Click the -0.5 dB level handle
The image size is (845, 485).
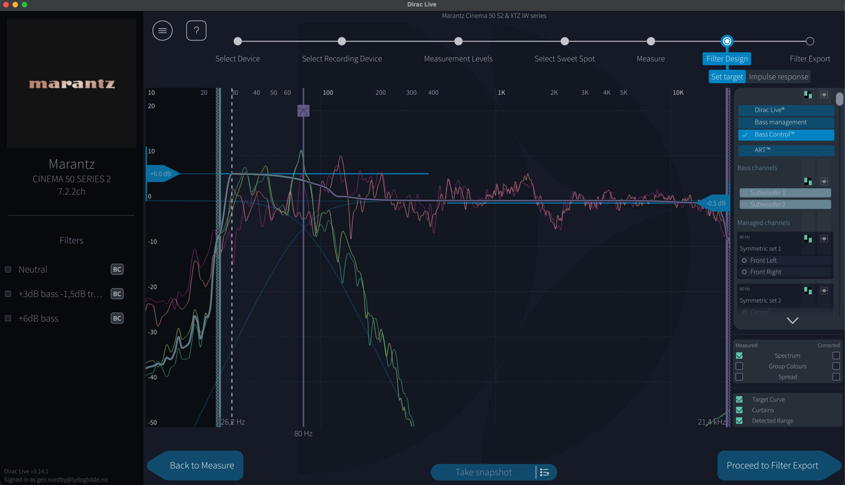(x=713, y=204)
